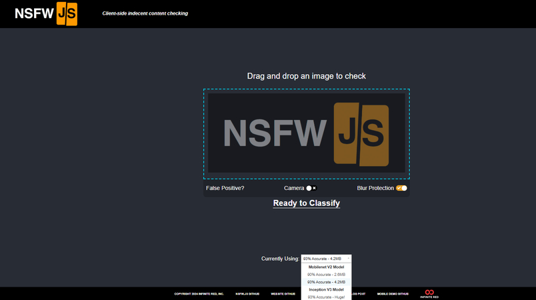Click the Copyright 2024 Infinite Red text
The height and width of the screenshot is (300, 536).
tap(199, 294)
